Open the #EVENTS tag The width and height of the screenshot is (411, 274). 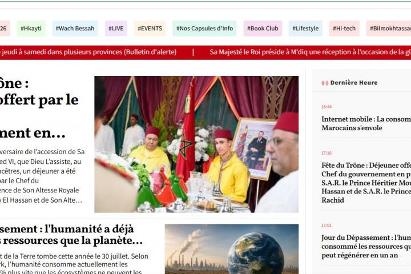[x=150, y=29]
